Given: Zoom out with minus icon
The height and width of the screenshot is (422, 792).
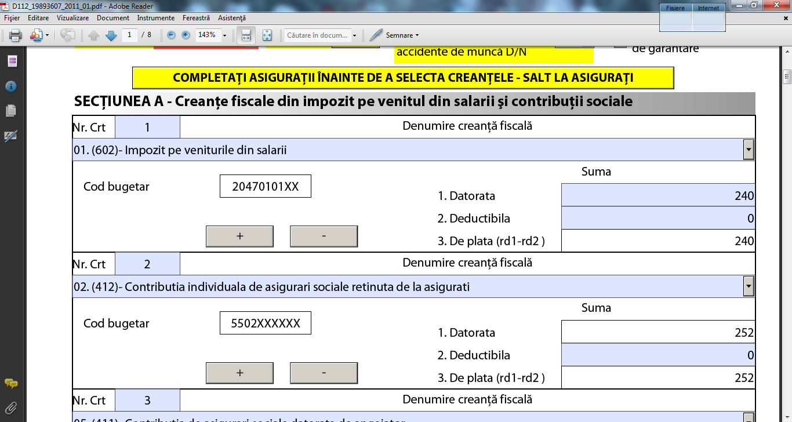Looking at the screenshot, I should [x=171, y=35].
